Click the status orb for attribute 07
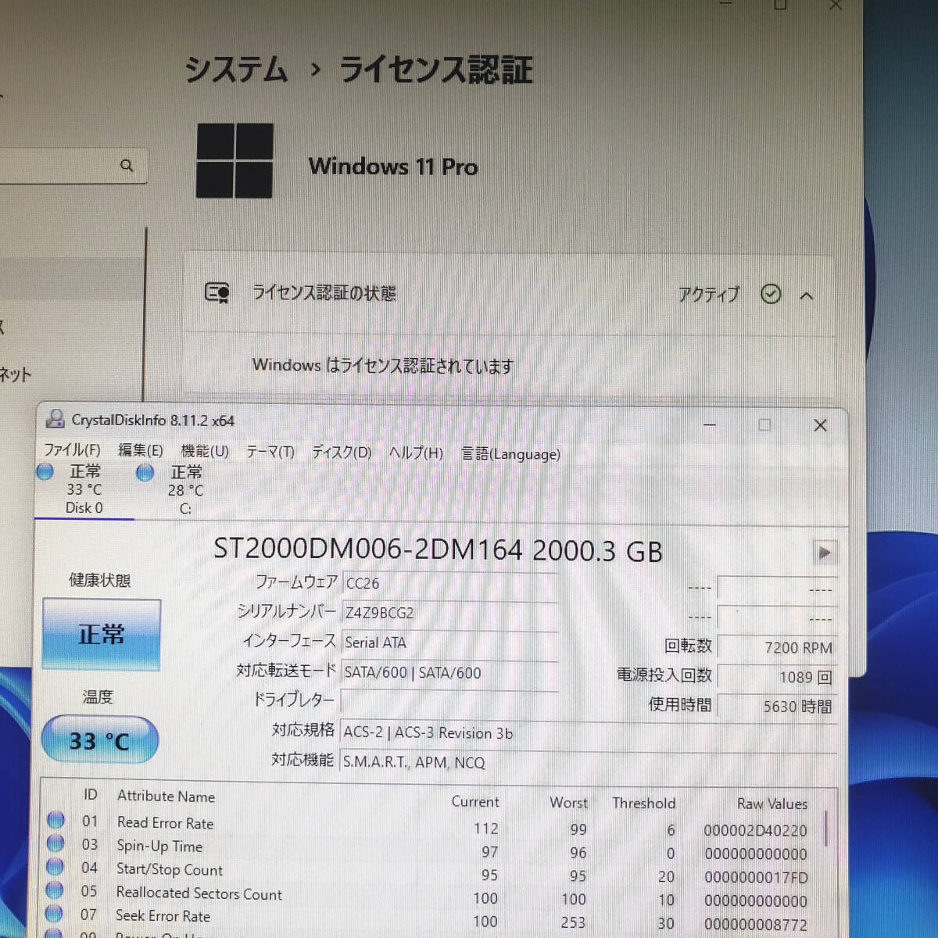Viewport: 938px width, 938px height. pos(53,913)
